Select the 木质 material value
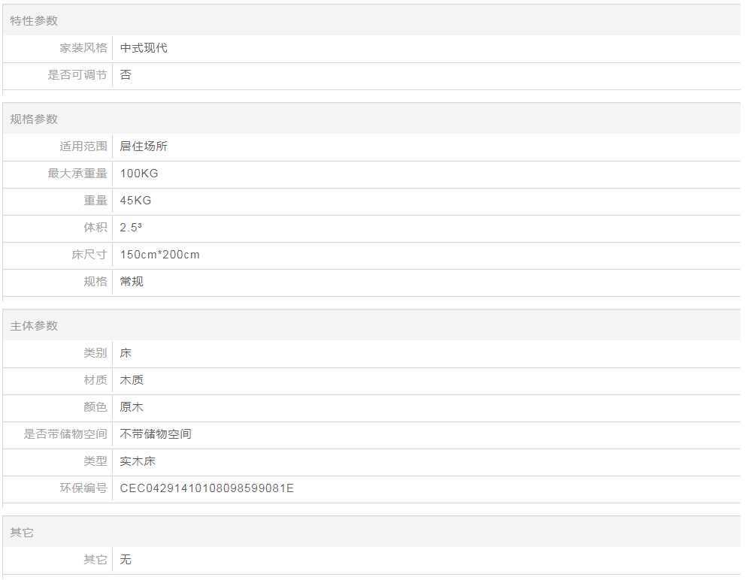The width and height of the screenshot is (745, 580). (x=132, y=380)
